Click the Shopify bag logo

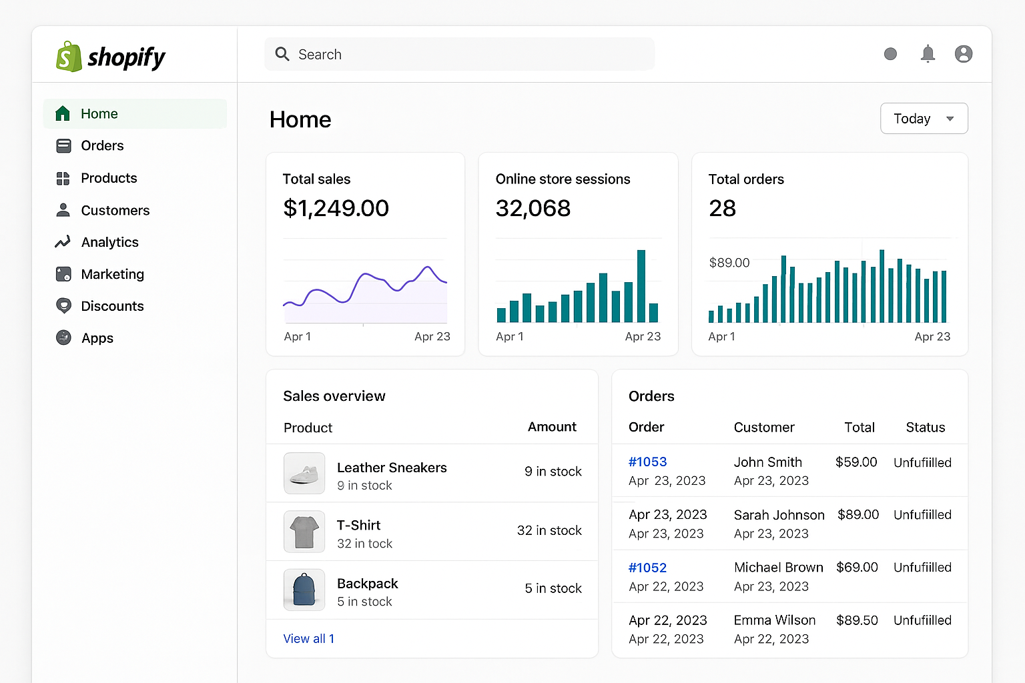(67, 57)
